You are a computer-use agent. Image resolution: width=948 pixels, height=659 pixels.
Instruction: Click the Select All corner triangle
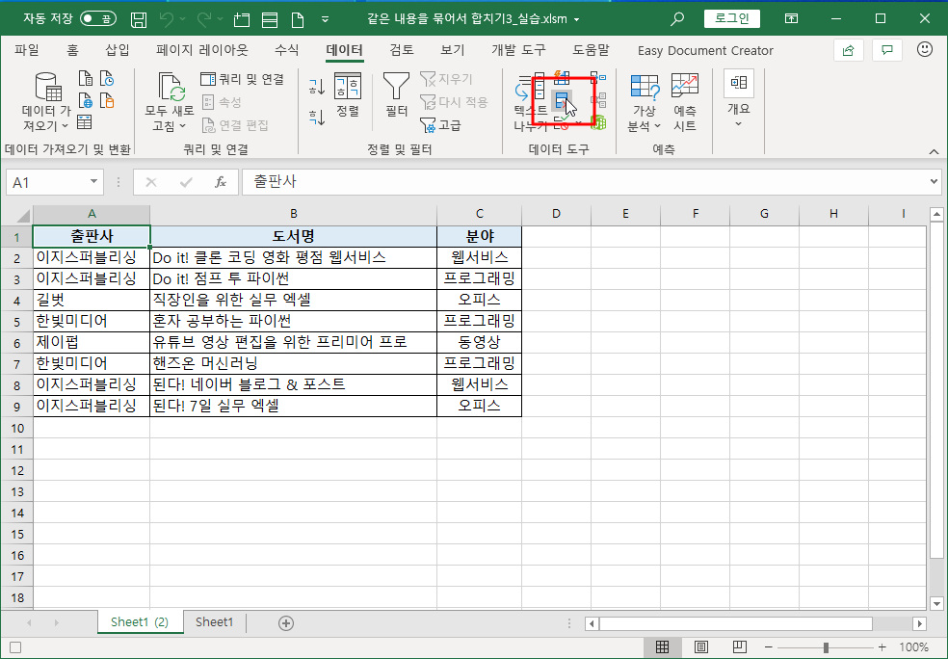pyautogui.click(x=23, y=215)
